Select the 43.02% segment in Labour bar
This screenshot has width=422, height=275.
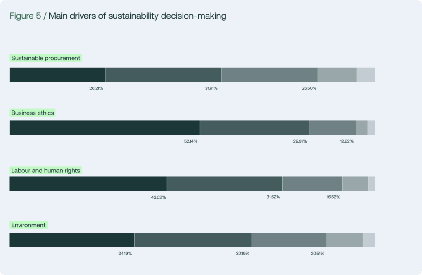click(x=88, y=184)
